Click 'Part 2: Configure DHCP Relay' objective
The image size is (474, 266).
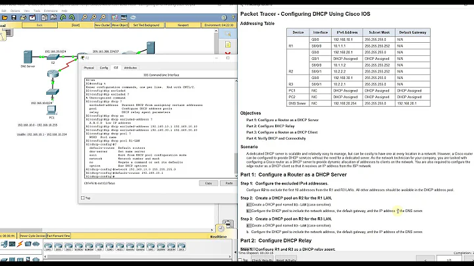coord(271,126)
